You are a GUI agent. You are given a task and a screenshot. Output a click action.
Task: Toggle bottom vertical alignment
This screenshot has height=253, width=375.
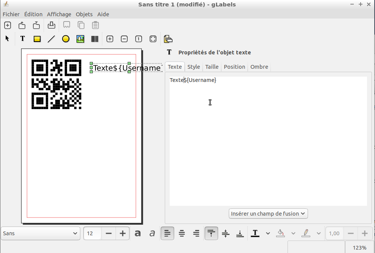pos(240,233)
